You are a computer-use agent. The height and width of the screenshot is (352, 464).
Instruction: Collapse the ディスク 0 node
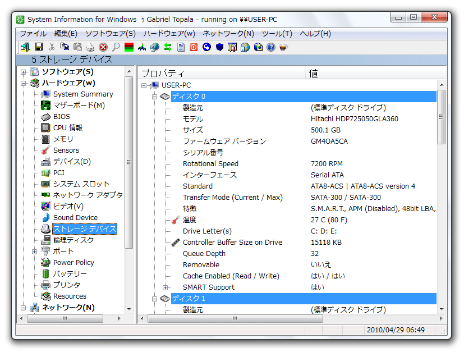154,97
